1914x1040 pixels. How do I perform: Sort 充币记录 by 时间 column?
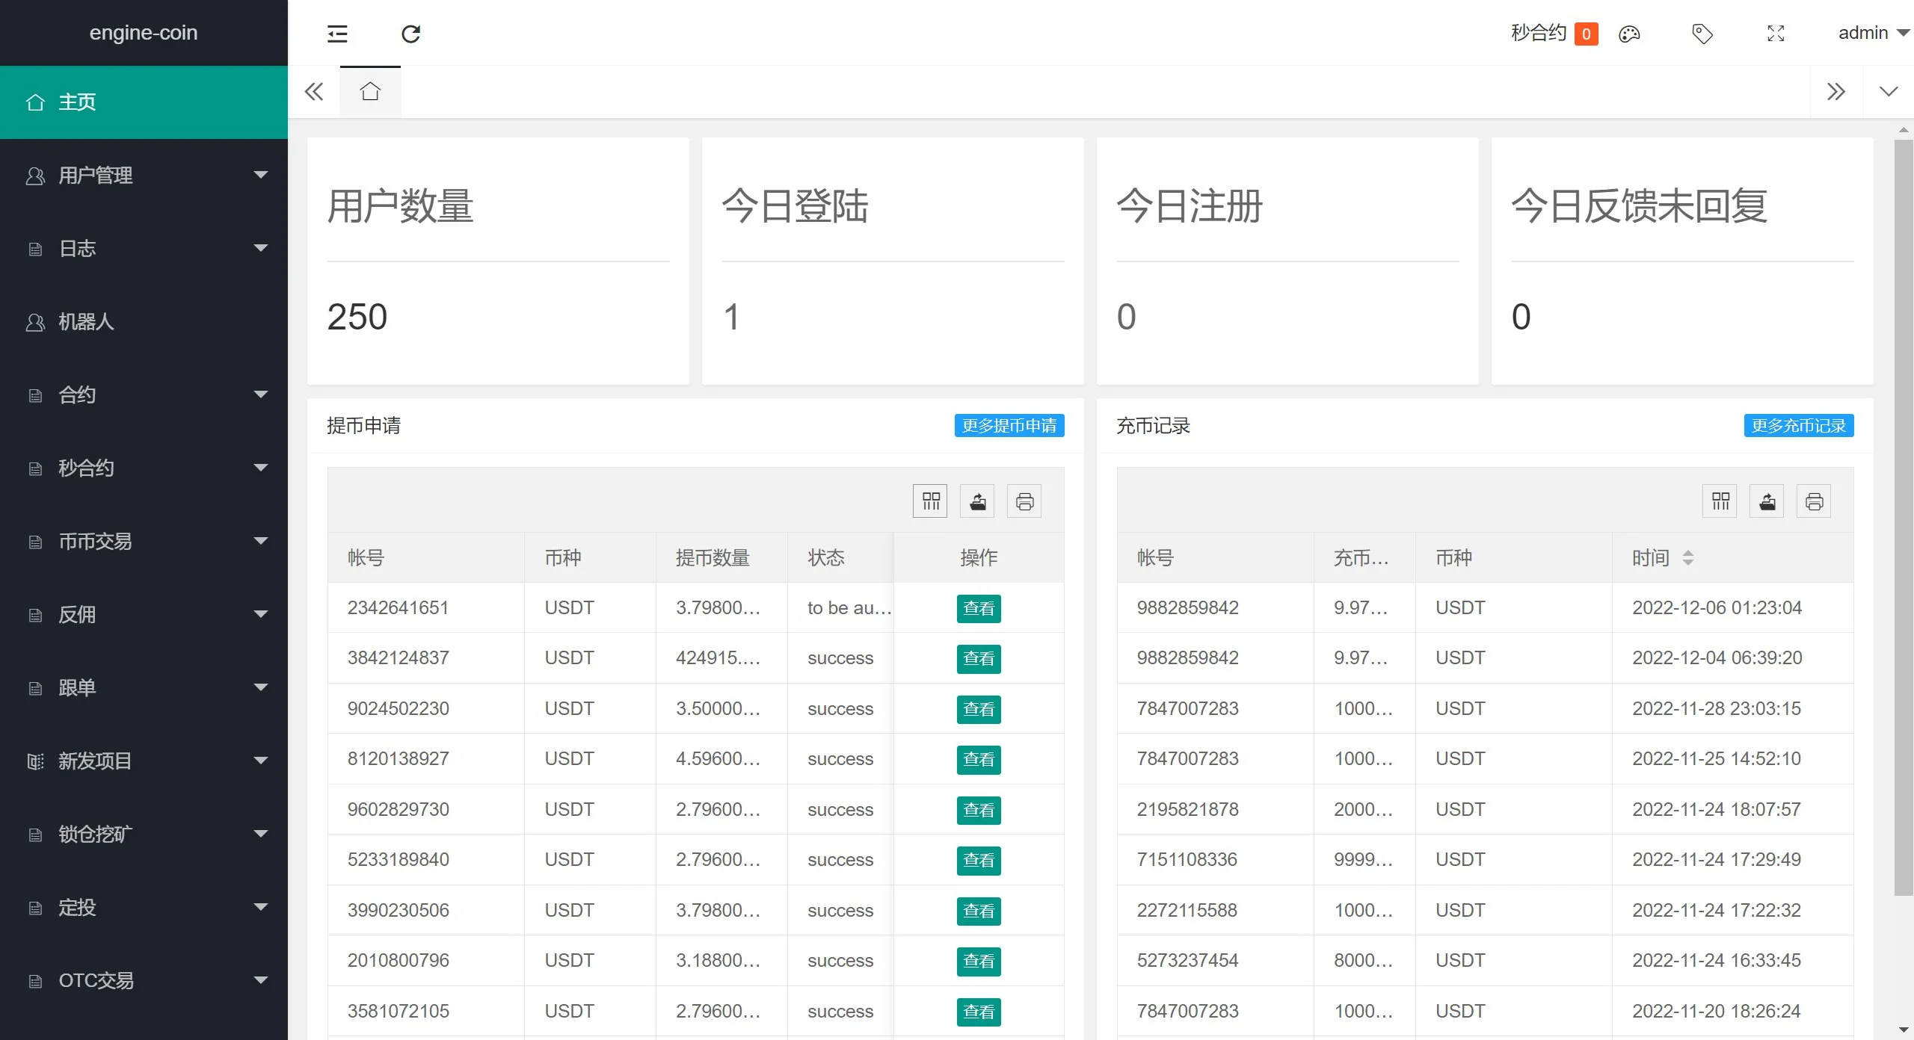point(1687,558)
